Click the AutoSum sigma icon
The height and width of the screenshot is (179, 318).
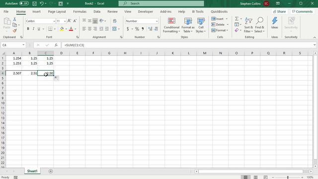(x=237, y=19)
